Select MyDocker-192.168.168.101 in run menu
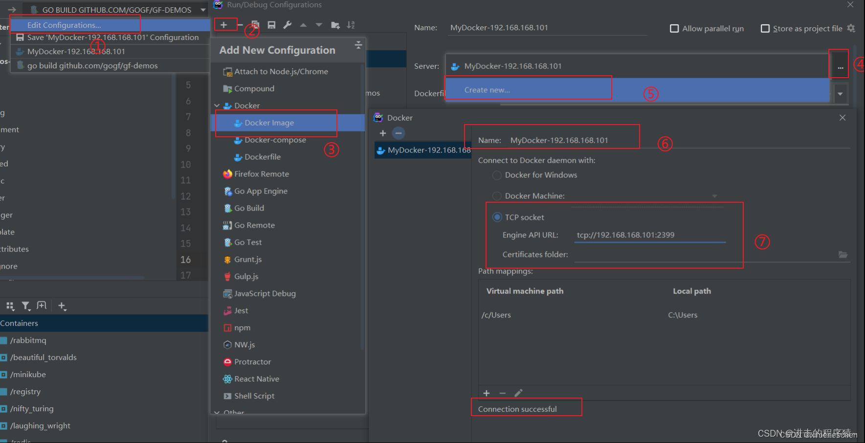The image size is (865, 443). (111, 51)
